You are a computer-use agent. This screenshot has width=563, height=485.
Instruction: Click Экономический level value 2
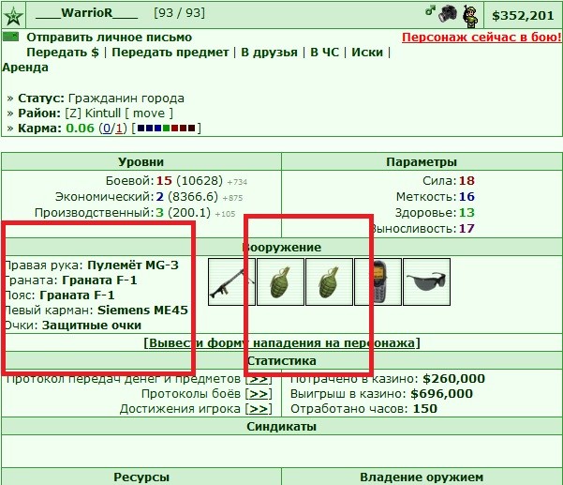pyautogui.click(x=160, y=197)
